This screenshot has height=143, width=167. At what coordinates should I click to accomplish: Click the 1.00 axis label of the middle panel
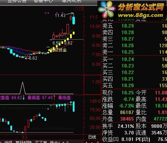[x=96, y=82]
